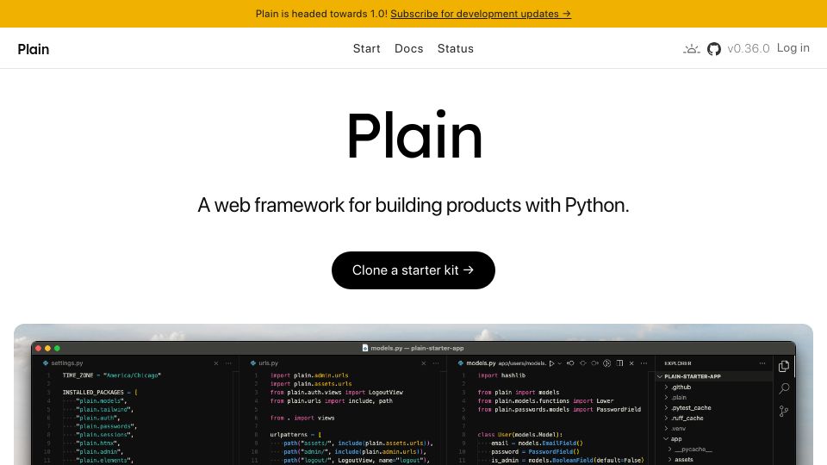Click the Clone a starter kit button

pyautogui.click(x=413, y=270)
